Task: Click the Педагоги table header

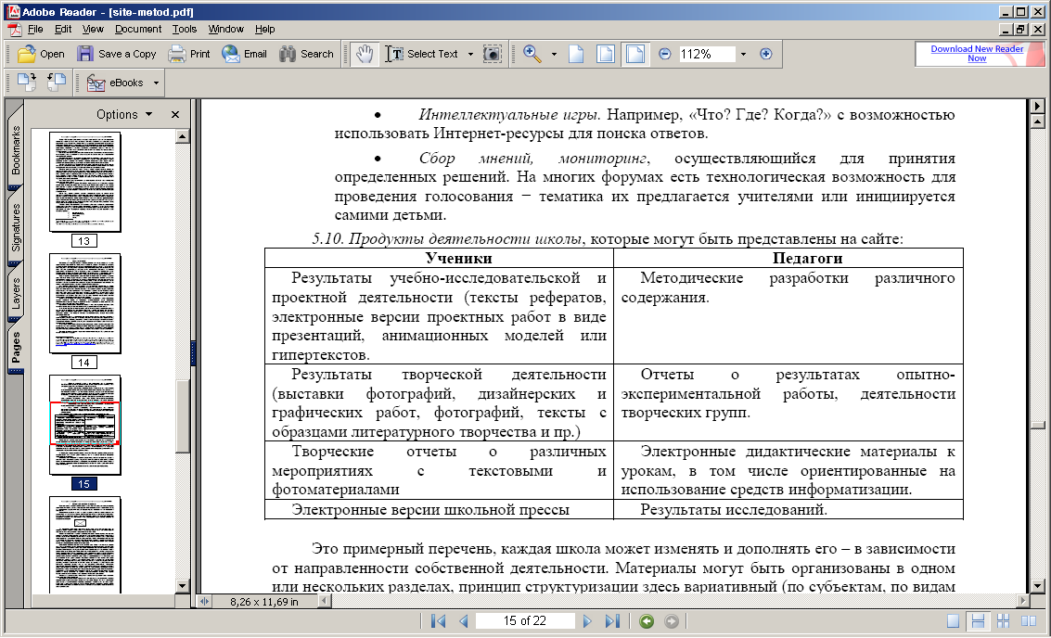Action: pyautogui.click(x=807, y=258)
